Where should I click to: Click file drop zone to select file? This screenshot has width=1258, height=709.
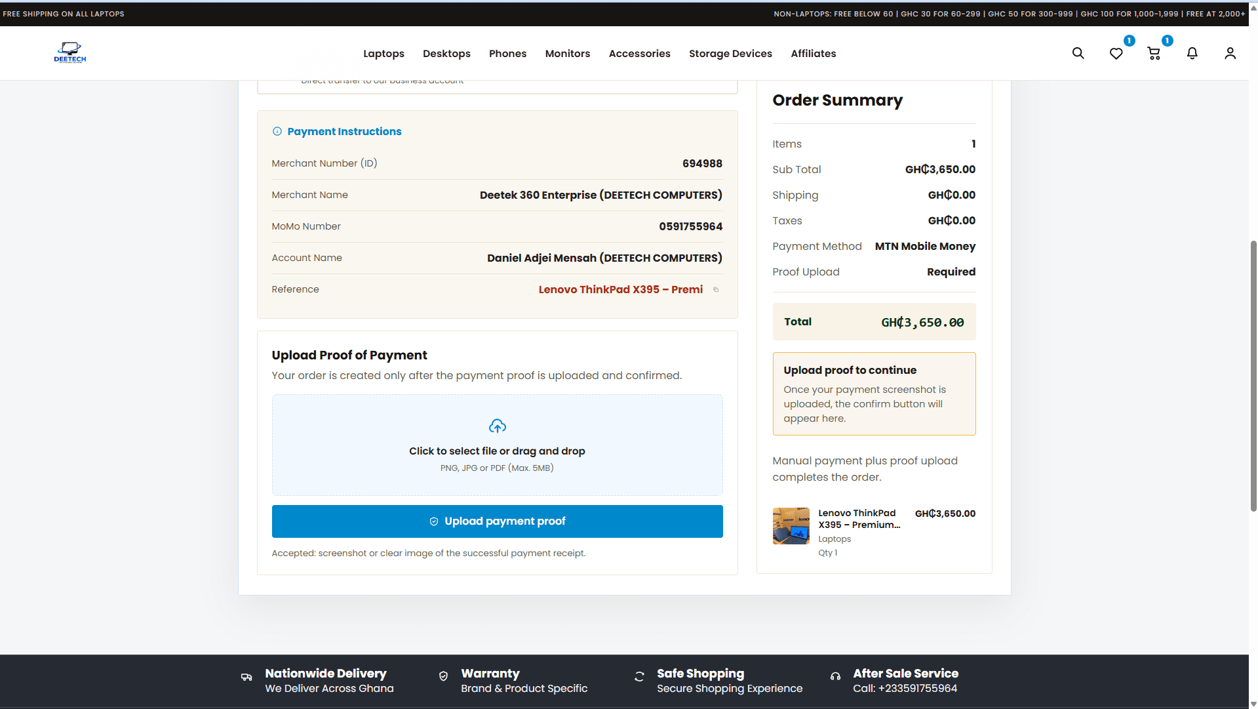[497, 445]
